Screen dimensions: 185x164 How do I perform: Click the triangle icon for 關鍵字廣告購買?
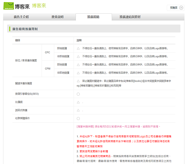pyautogui.click(x=78, y=81)
